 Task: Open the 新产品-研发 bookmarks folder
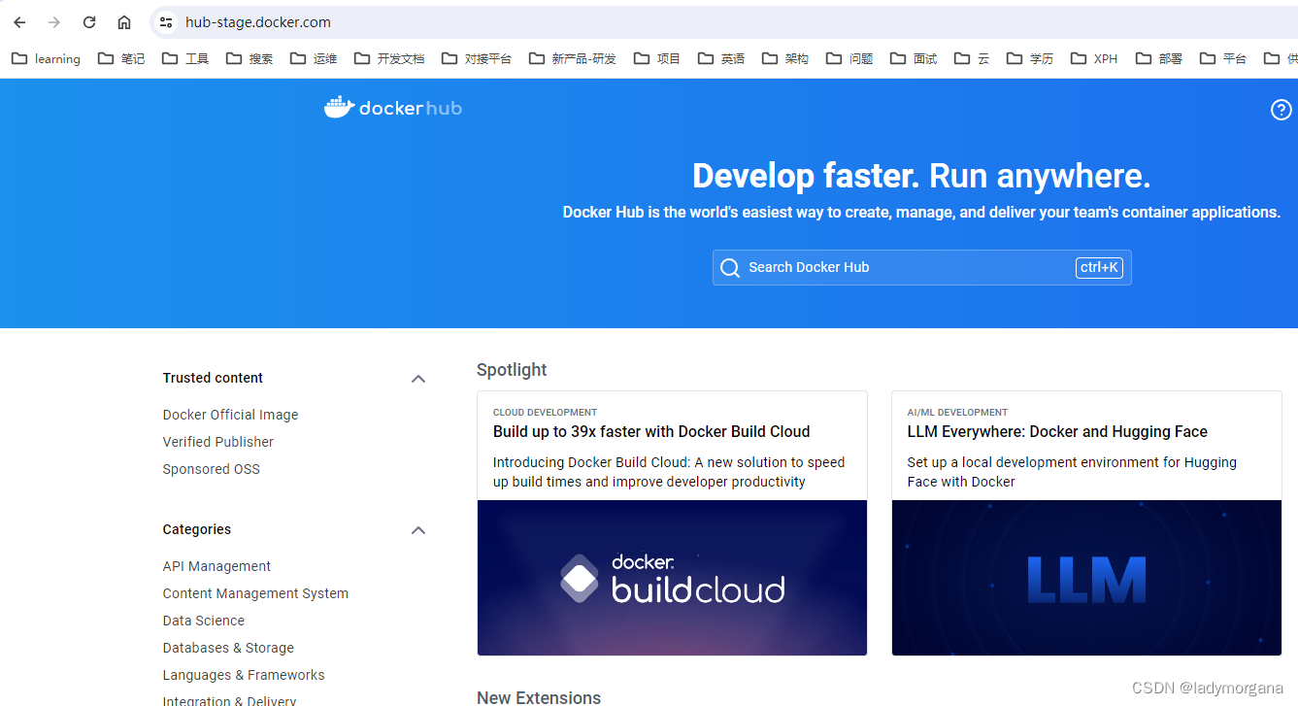tap(573, 58)
